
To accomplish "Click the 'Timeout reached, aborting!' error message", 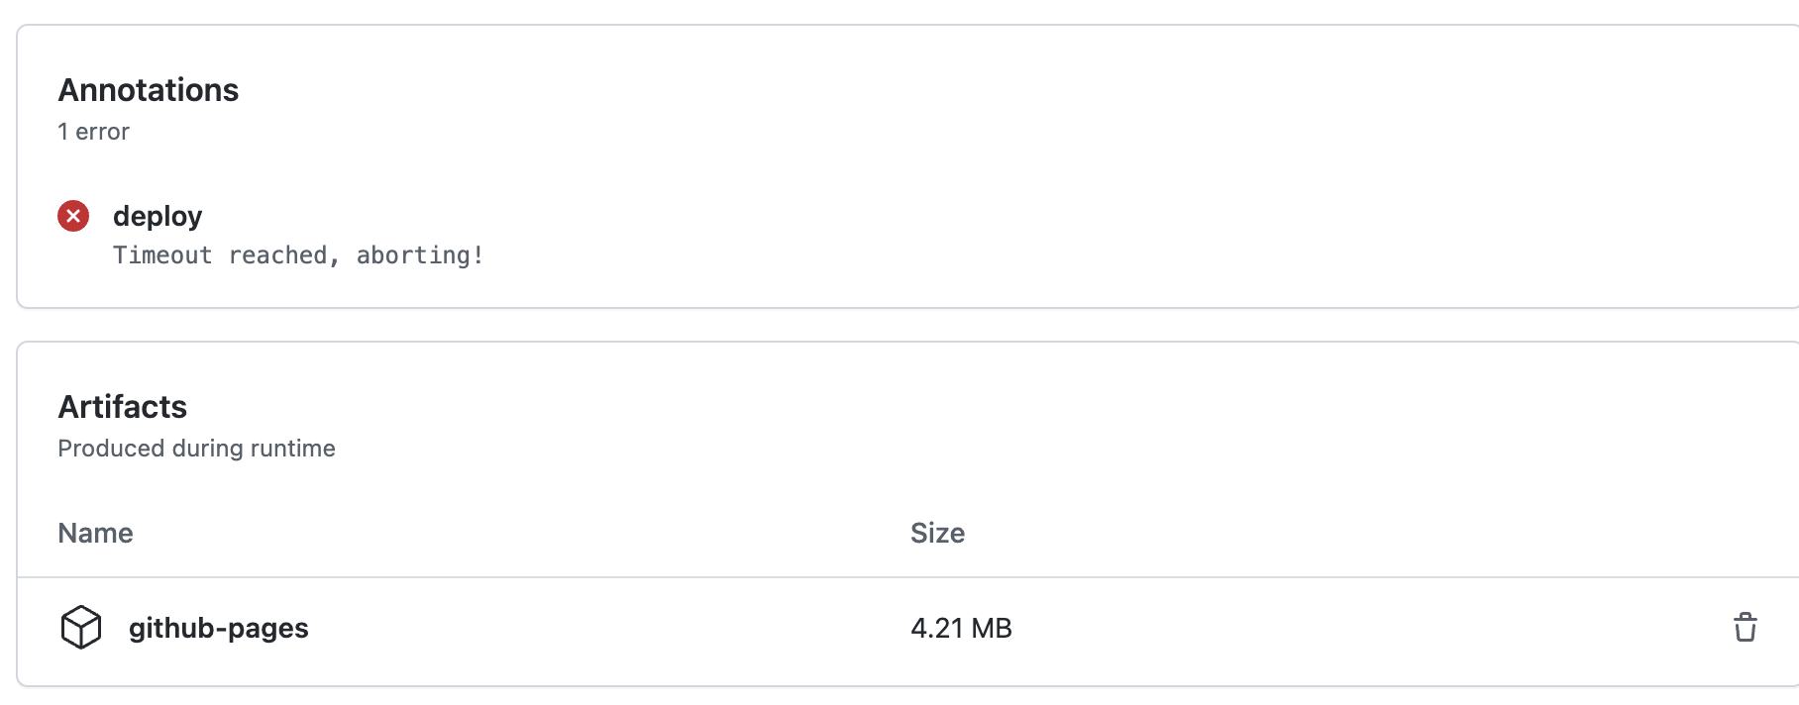I will coord(298,255).
